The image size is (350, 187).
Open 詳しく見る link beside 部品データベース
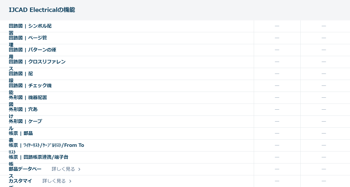pyautogui.click(x=63, y=169)
